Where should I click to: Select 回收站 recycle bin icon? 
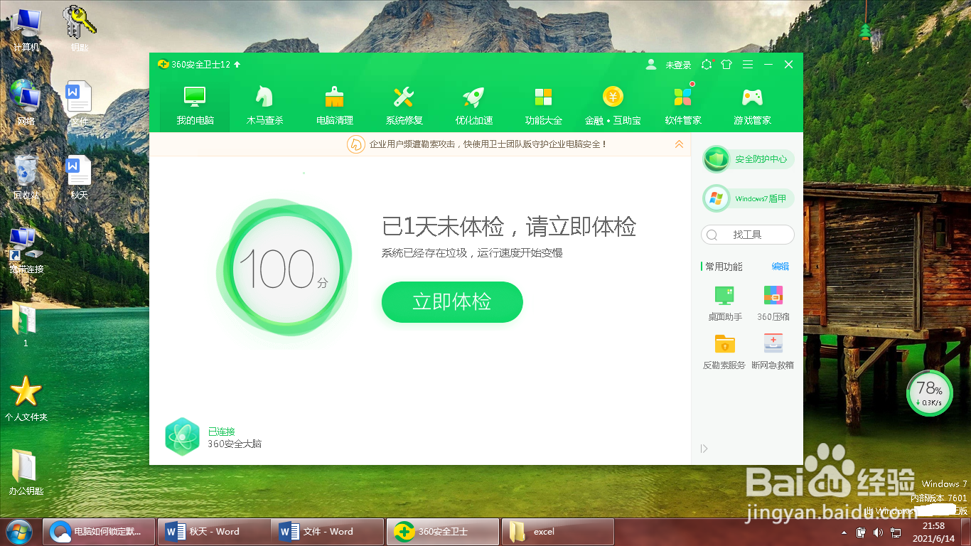[x=26, y=178]
